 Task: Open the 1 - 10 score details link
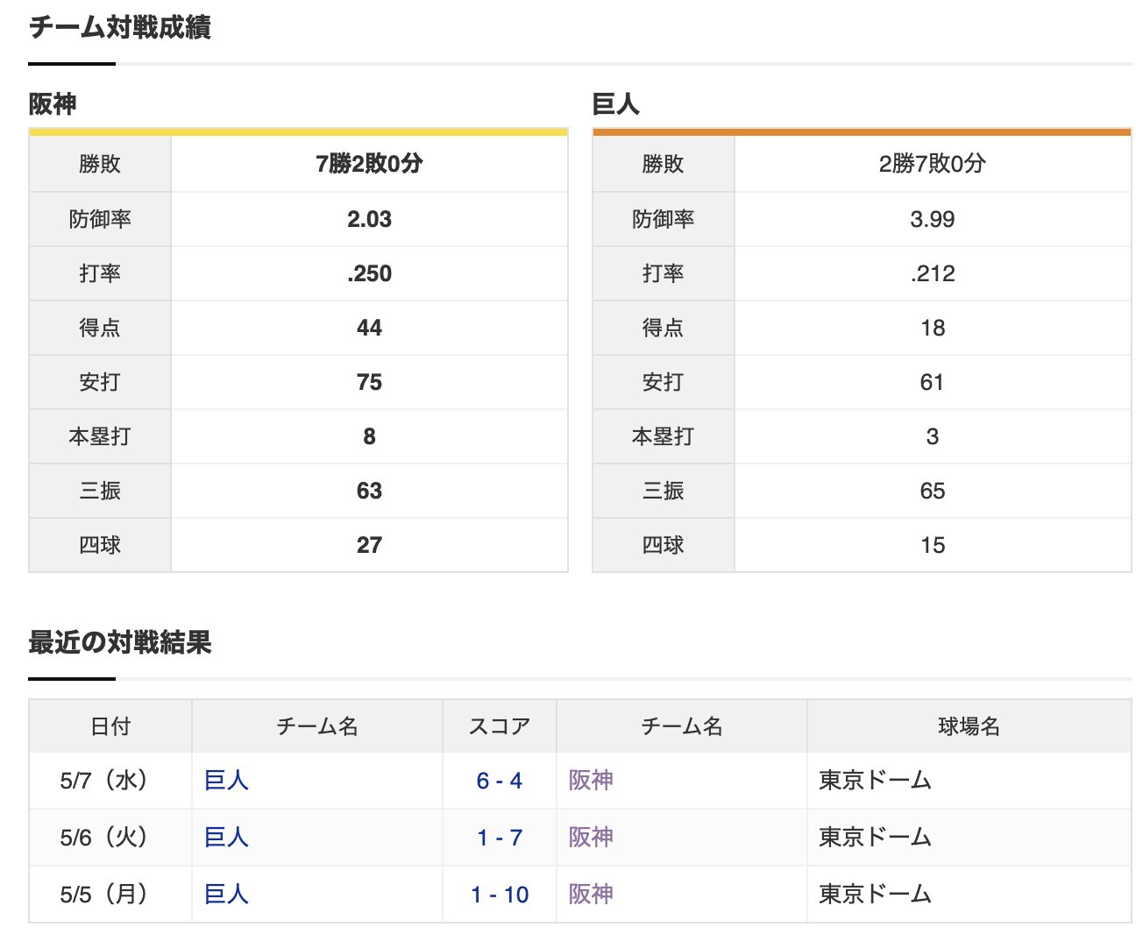click(x=498, y=895)
